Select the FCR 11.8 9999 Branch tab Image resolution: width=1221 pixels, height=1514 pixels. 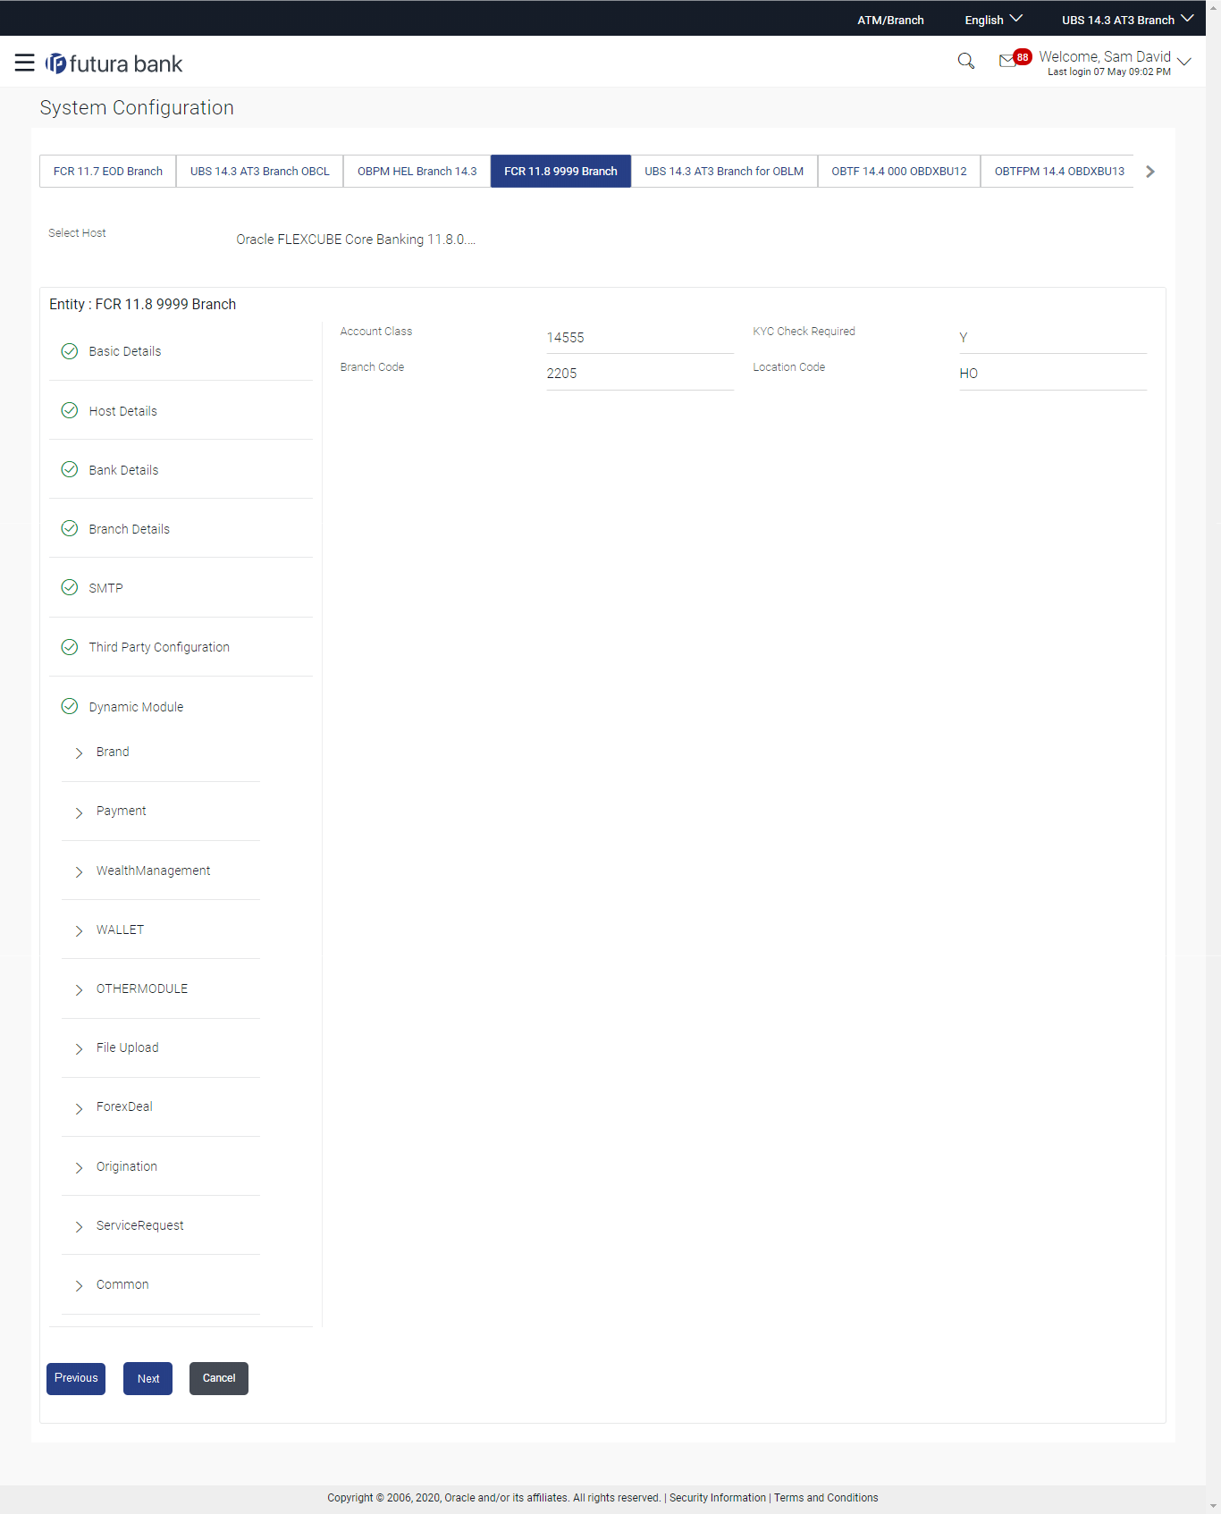click(560, 171)
